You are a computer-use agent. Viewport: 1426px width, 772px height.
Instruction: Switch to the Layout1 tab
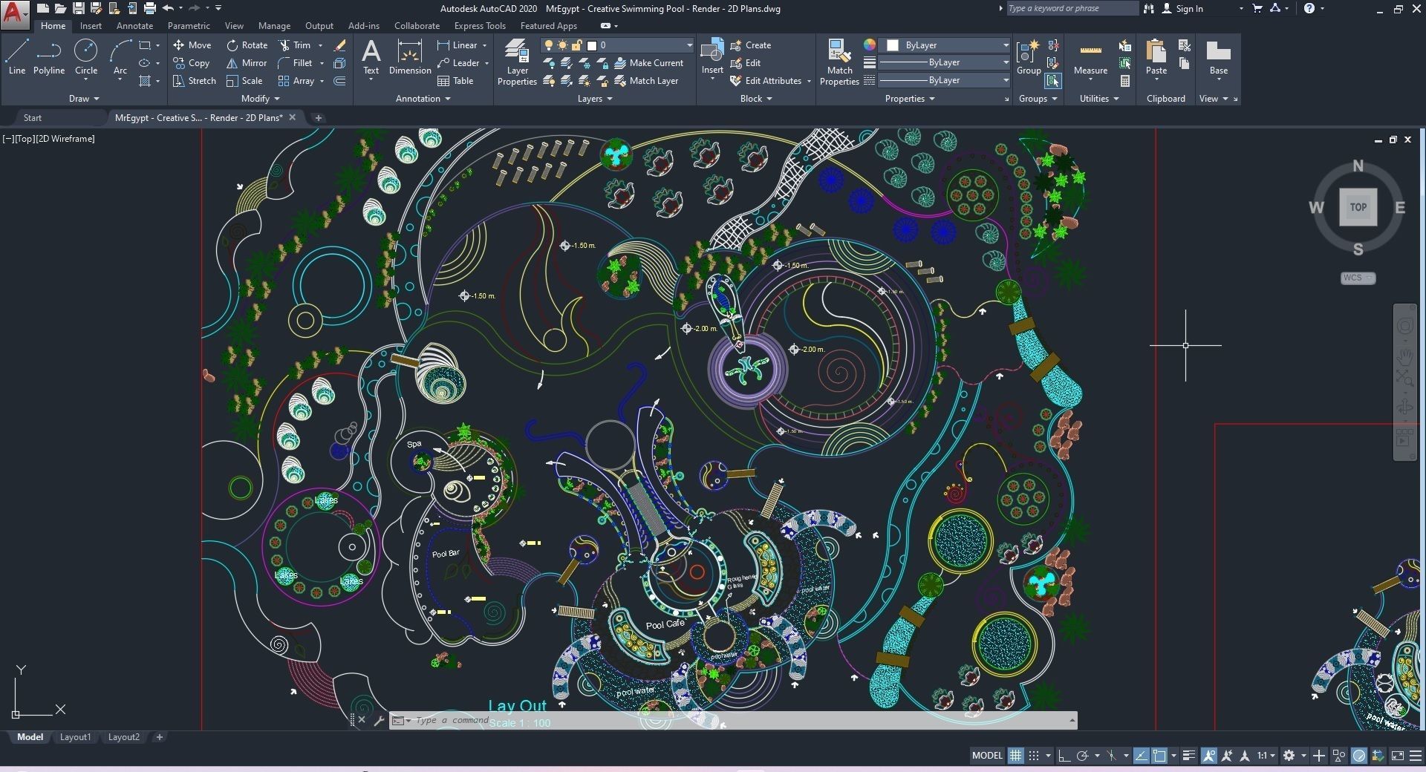pos(75,737)
